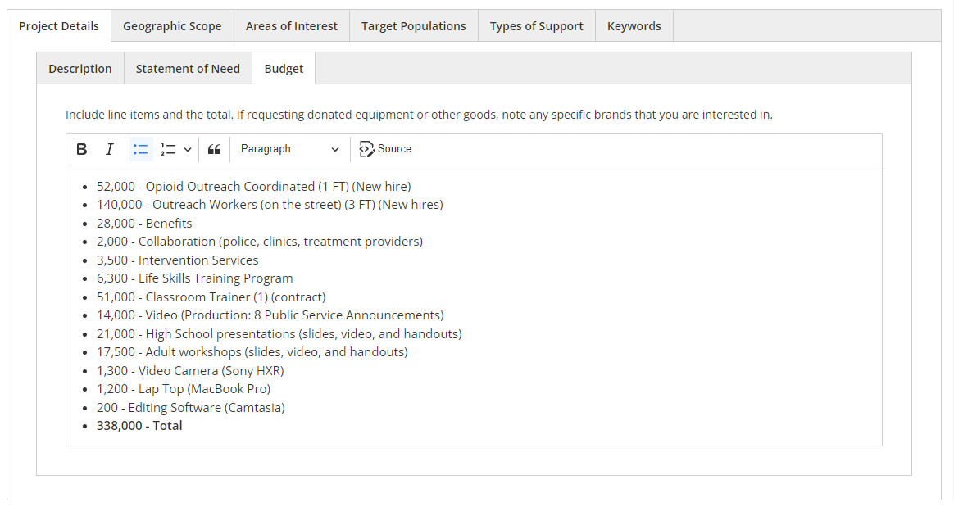
Task: Open the Areas of Interest tab
Action: click(292, 26)
